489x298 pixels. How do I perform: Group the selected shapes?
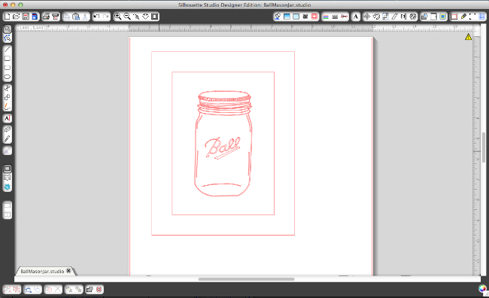tap(8, 290)
